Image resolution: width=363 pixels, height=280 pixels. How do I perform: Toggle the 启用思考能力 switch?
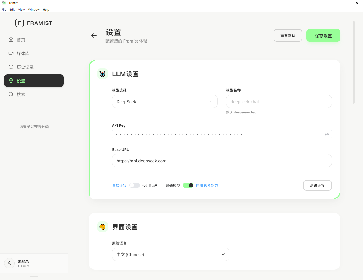click(188, 185)
